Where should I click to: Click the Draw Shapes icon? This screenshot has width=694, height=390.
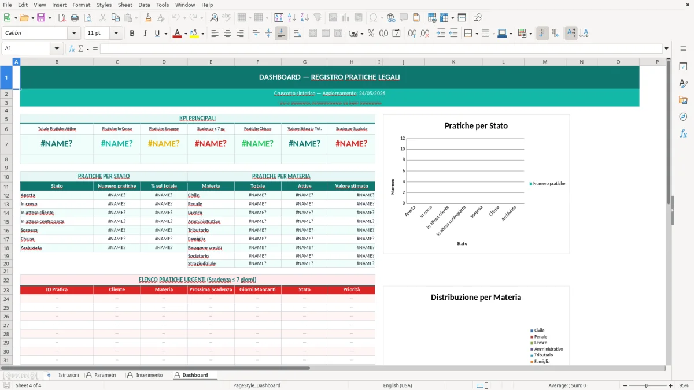[x=477, y=18]
